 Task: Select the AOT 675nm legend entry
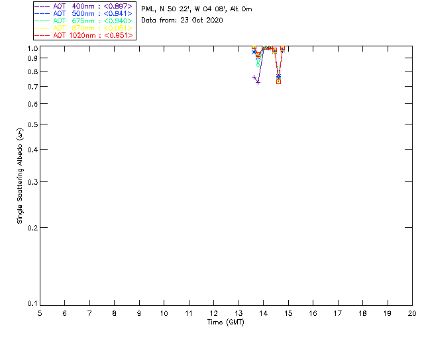84,21
